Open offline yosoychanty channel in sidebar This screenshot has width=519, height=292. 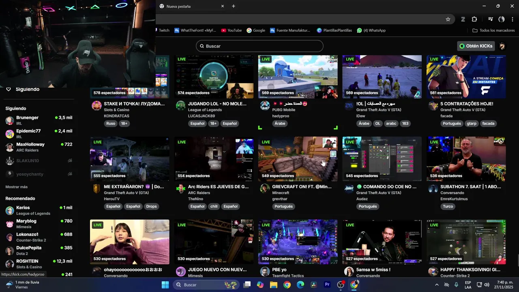39,174
